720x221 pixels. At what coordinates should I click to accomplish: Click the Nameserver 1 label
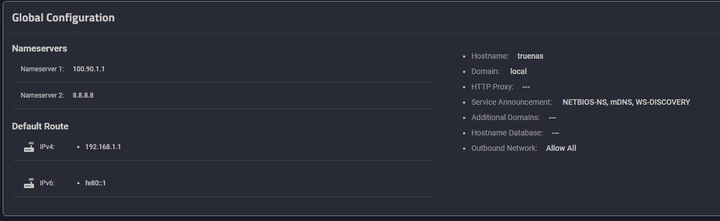(x=42, y=69)
